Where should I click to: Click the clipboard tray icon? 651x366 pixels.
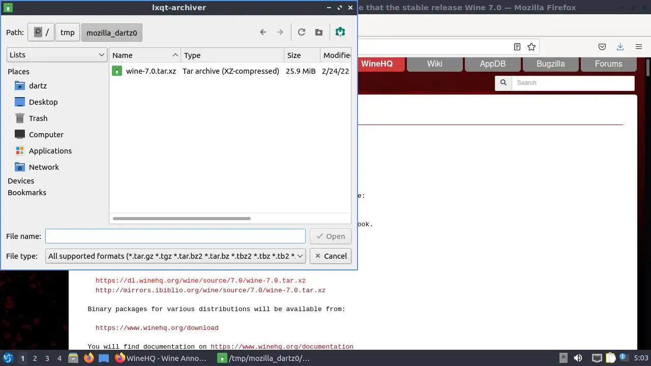[610, 358]
